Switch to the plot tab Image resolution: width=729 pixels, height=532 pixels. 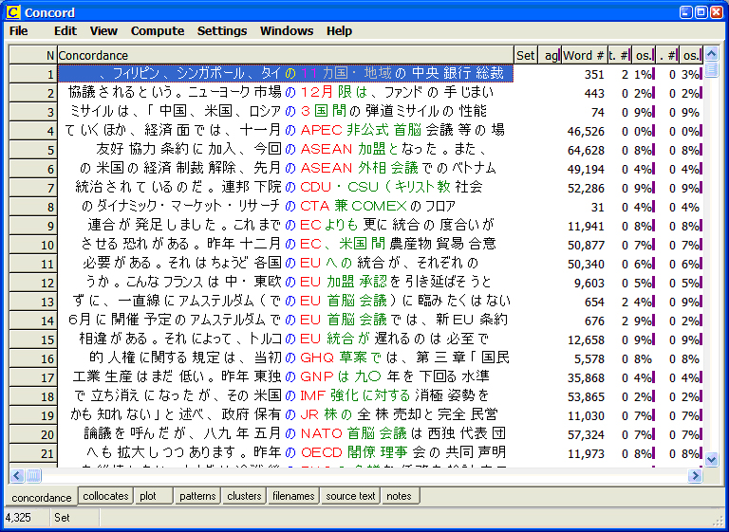point(148,496)
